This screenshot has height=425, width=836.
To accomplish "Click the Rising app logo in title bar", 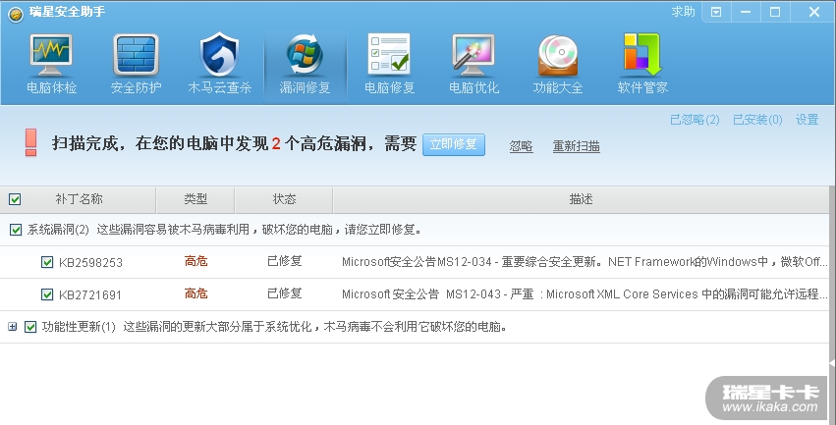I will (x=16, y=15).
